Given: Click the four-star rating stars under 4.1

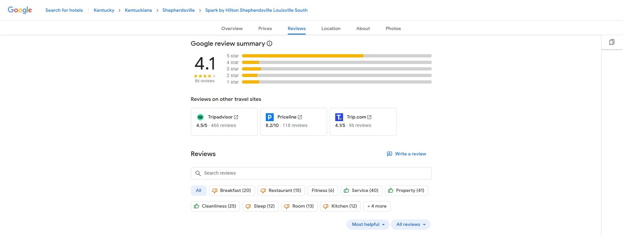Looking at the screenshot, I should (x=205, y=76).
